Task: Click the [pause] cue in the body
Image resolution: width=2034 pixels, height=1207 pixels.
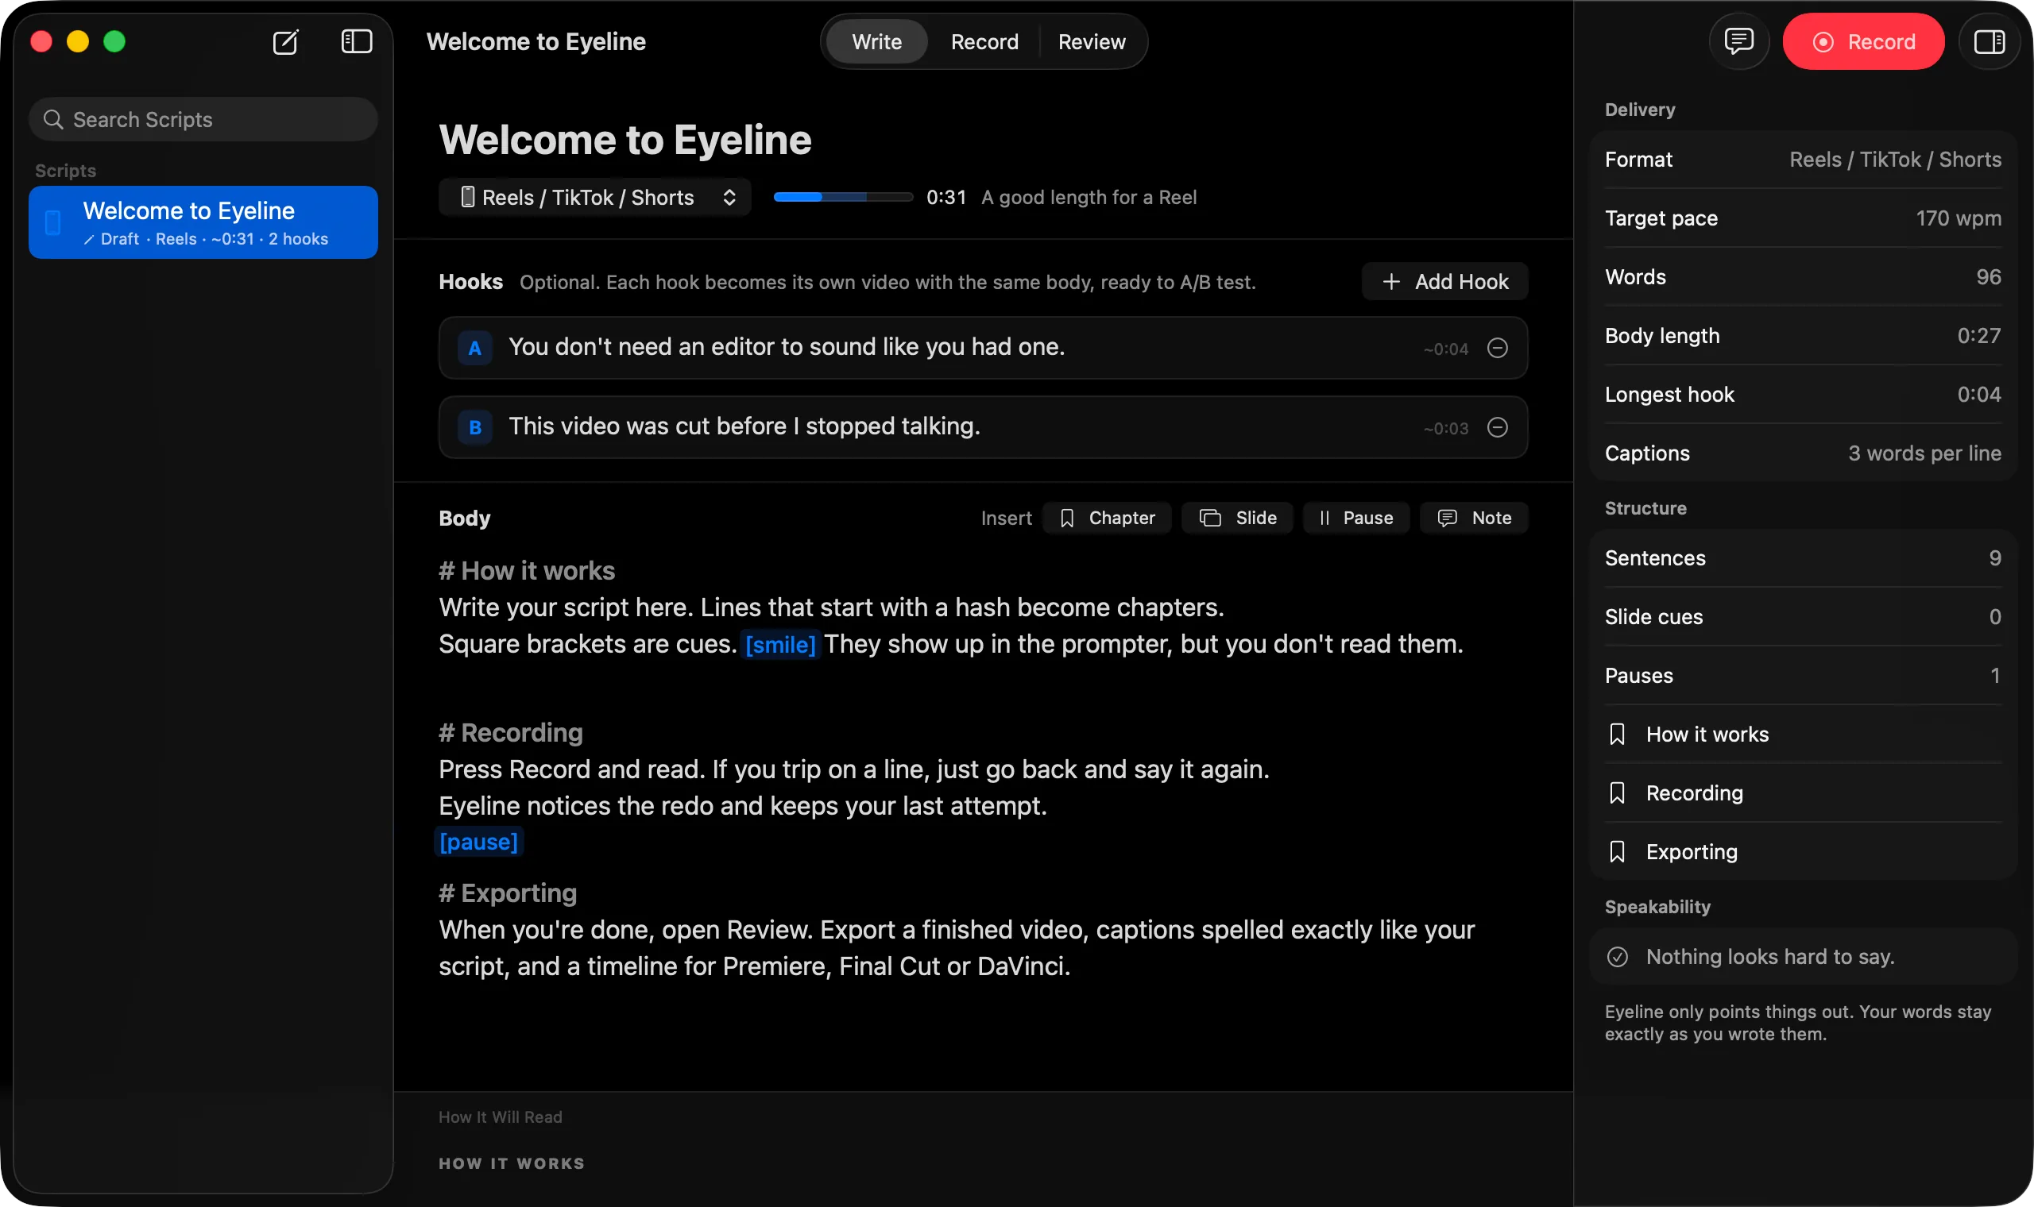Action: [x=478, y=842]
